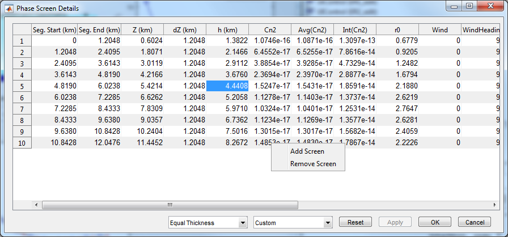
Task: Click Z cell 9.0357
Action: tap(142, 120)
